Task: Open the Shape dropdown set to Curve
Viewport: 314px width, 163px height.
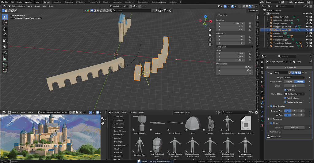Action: (294, 78)
